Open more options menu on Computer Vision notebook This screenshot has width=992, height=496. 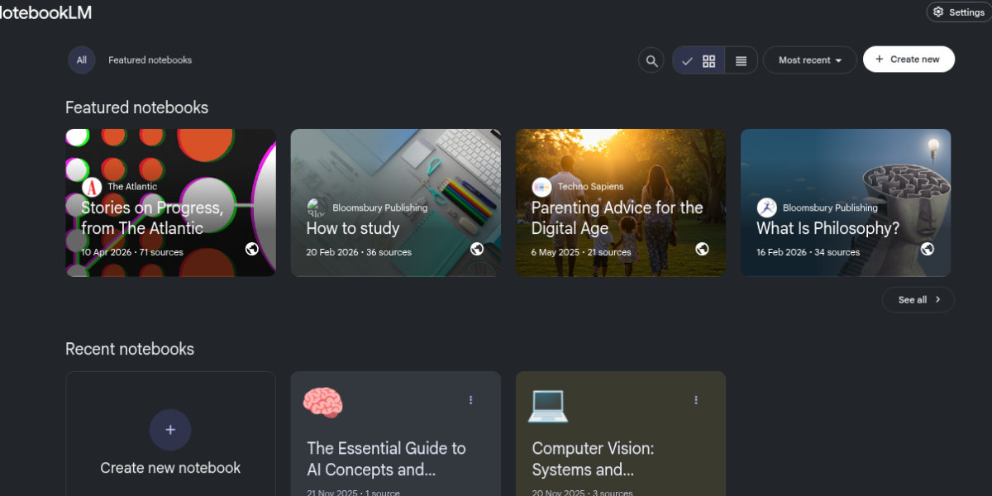click(x=696, y=400)
